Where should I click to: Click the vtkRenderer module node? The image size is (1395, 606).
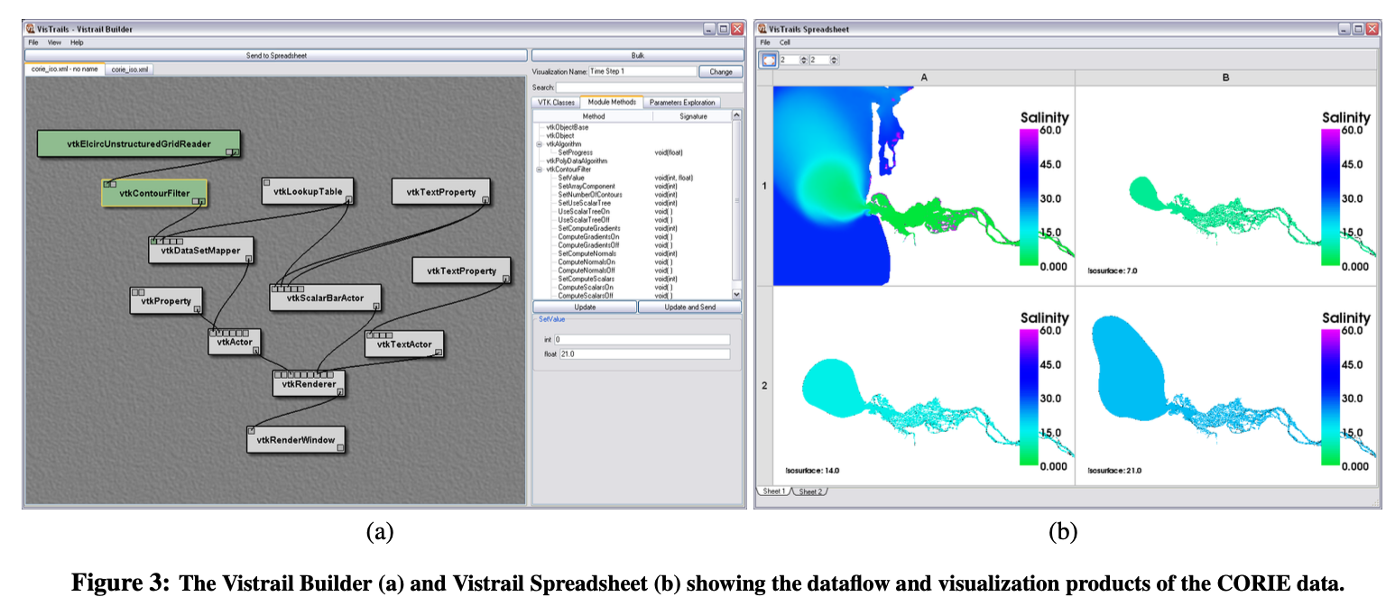tap(309, 384)
